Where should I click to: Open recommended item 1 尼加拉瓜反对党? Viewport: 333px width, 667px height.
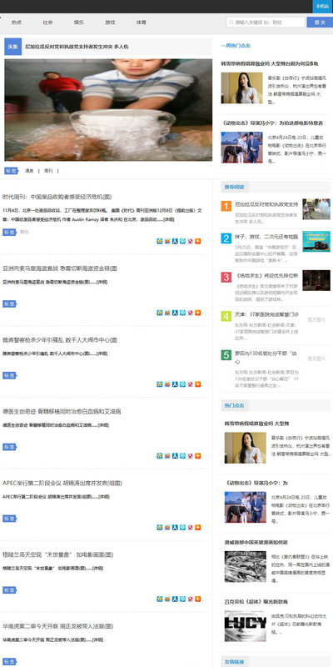(266, 204)
